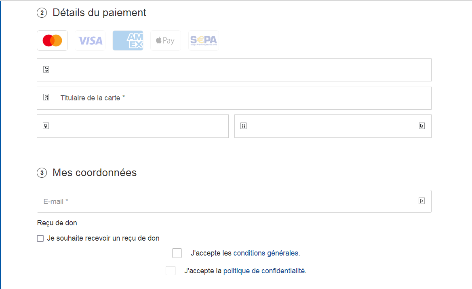Click the glyph icon in the field above Titulaire

(x=46, y=69)
